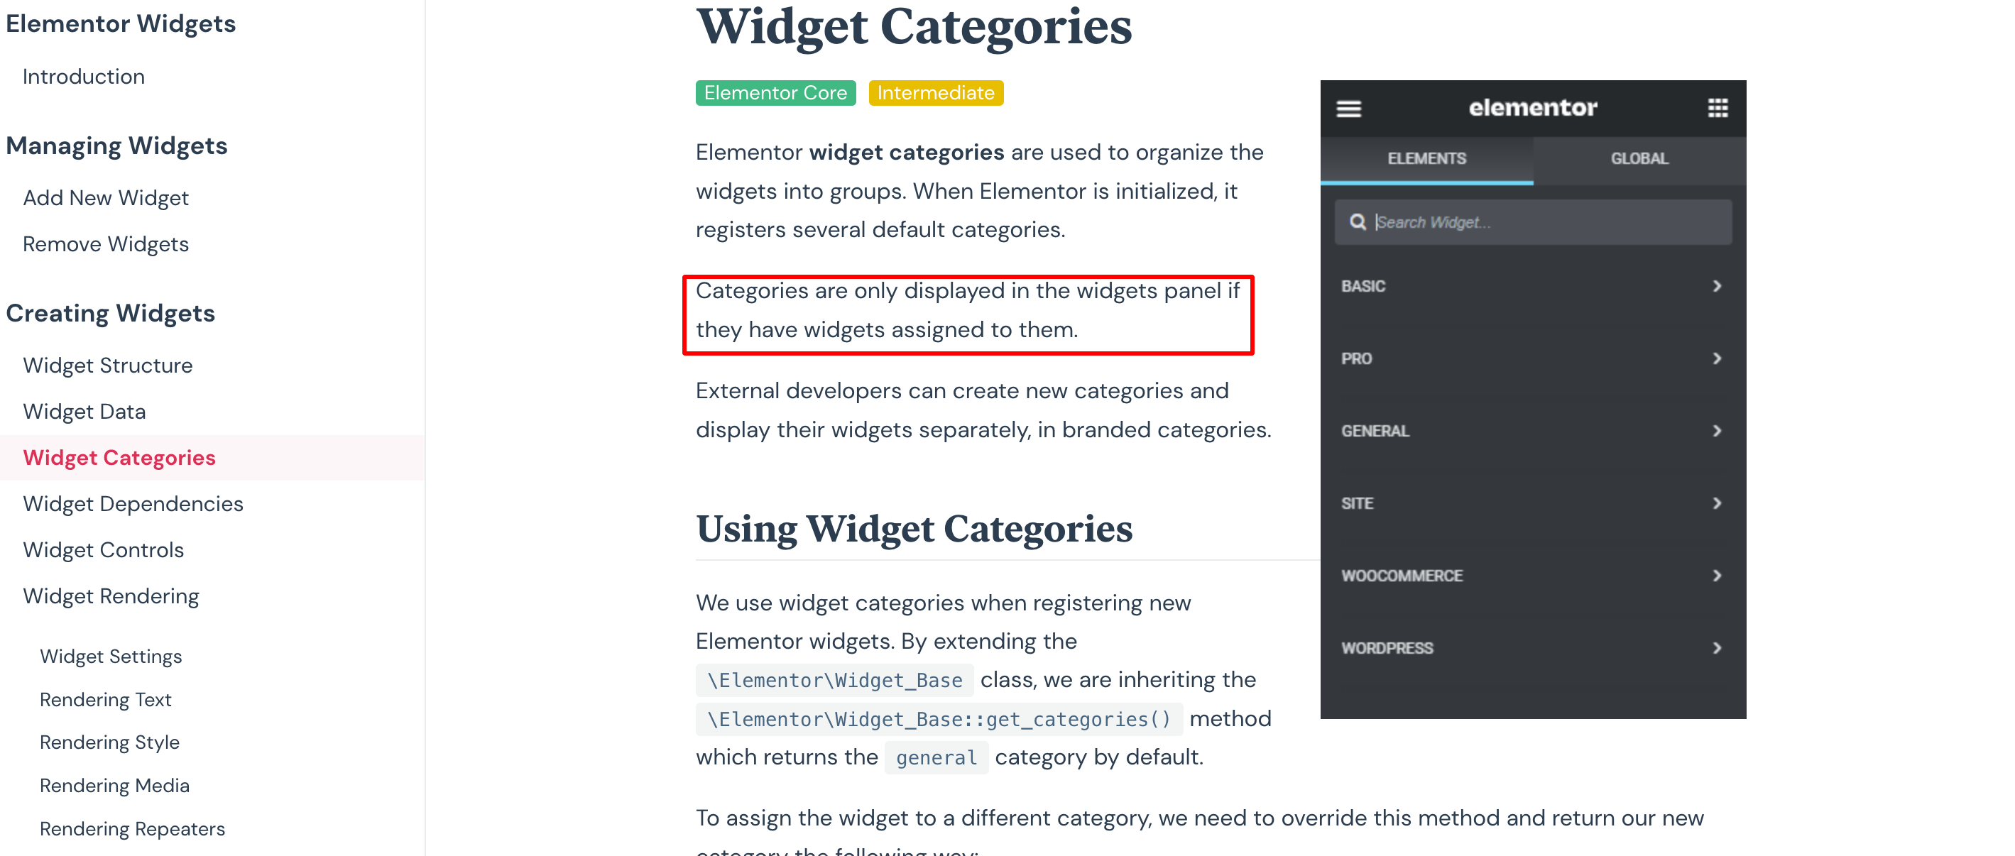Click Add New Widget in sidebar
This screenshot has width=2015, height=856.
[x=105, y=197]
